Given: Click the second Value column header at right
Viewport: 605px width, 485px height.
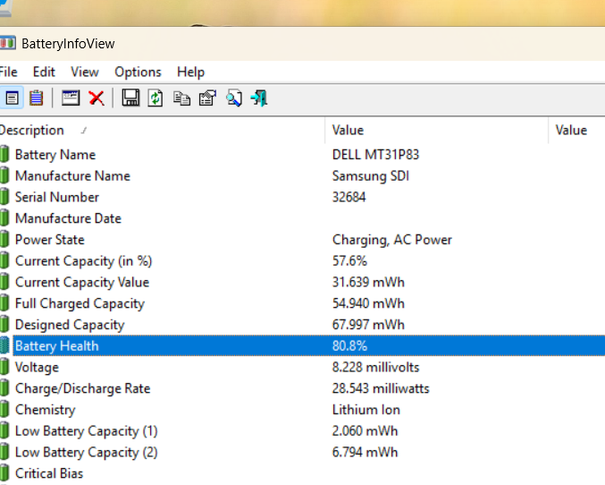Looking at the screenshot, I should [x=576, y=131].
